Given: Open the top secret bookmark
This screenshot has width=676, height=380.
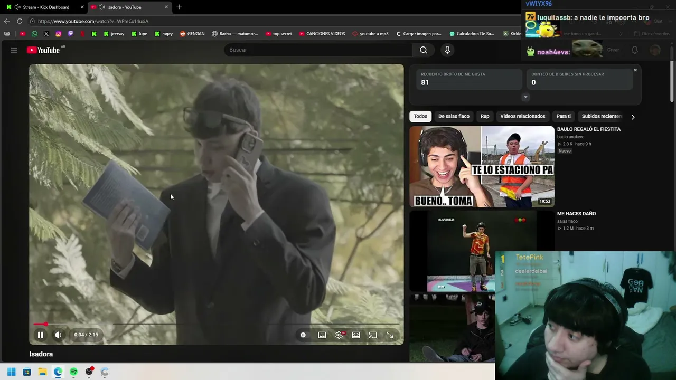Looking at the screenshot, I should (x=279, y=34).
